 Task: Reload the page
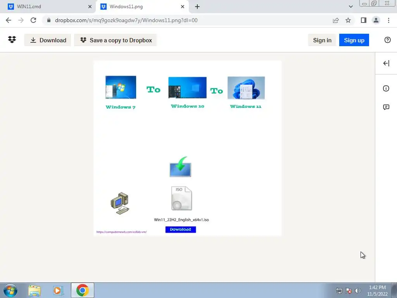pyautogui.click(x=33, y=20)
